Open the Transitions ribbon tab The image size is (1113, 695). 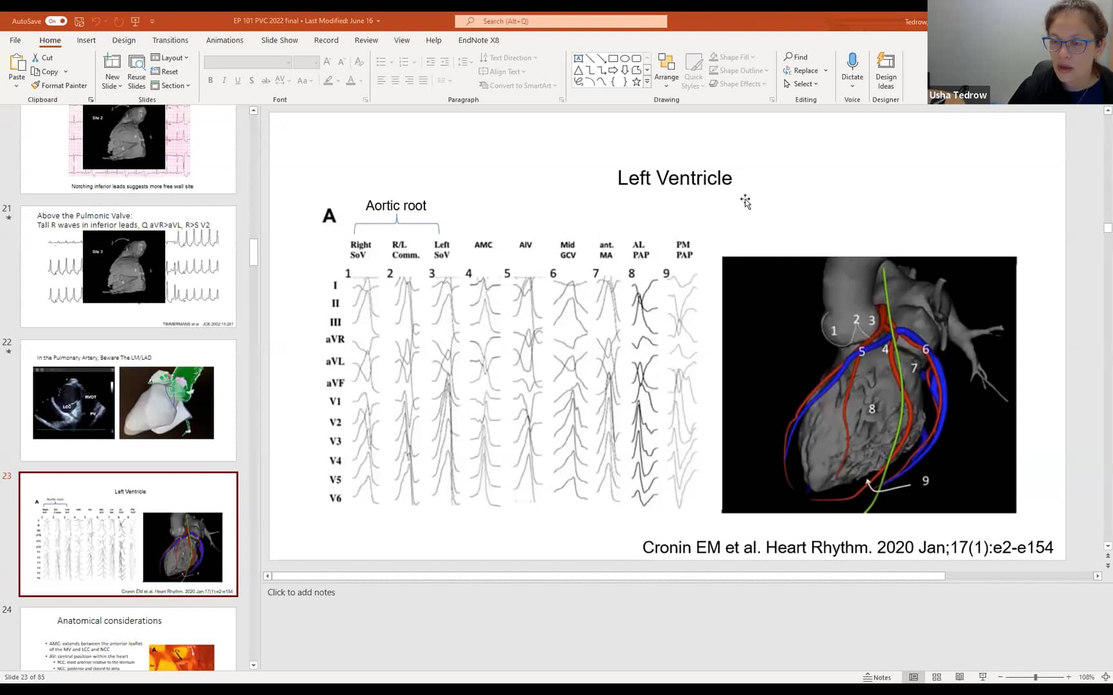click(170, 40)
